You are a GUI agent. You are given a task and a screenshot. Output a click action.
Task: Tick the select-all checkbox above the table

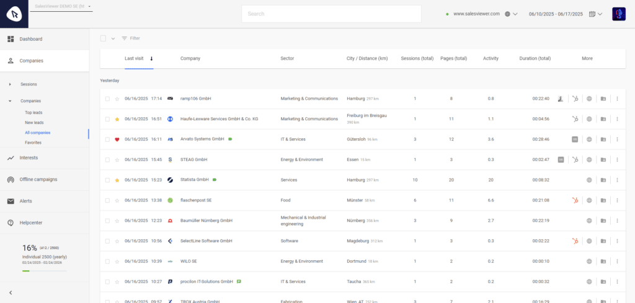pyautogui.click(x=104, y=38)
